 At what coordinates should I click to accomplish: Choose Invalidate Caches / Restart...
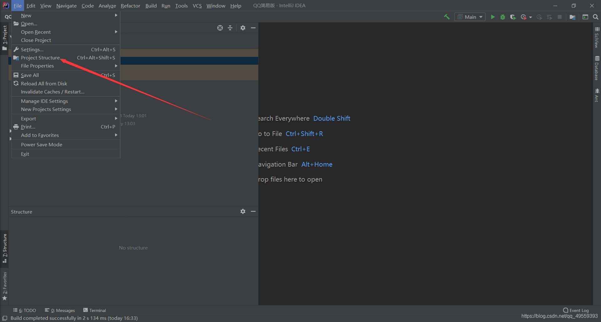(66, 92)
